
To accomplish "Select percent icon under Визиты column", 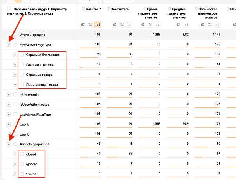I will pos(90,24).
